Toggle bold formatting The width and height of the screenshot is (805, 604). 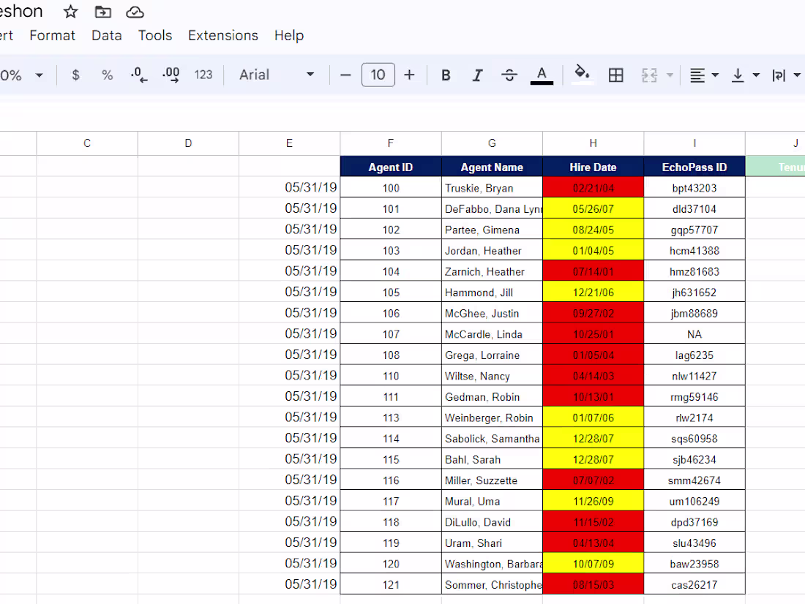click(x=446, y=75)
